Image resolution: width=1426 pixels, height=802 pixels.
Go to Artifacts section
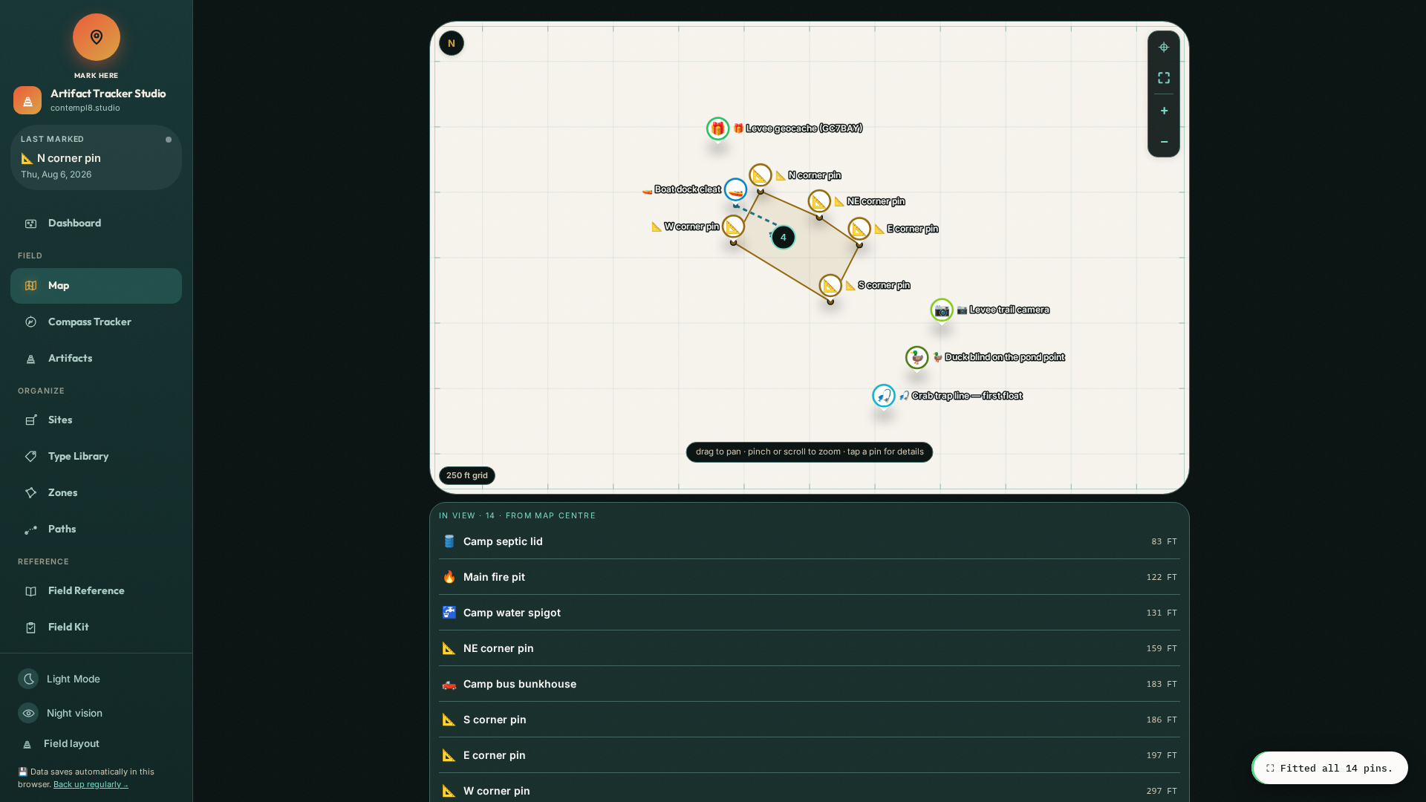click(96, 359)
